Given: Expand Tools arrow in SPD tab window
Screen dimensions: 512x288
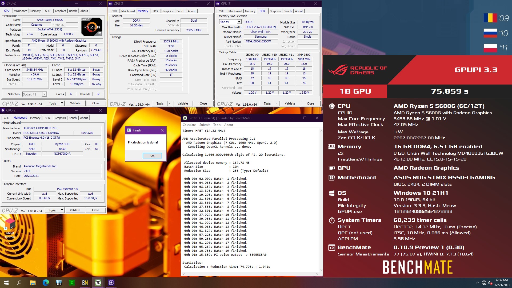Looking at the screenshot, I should 277,103.
